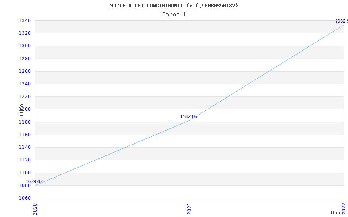Click the 1140 y-axis value

click(x=25, y=147)
